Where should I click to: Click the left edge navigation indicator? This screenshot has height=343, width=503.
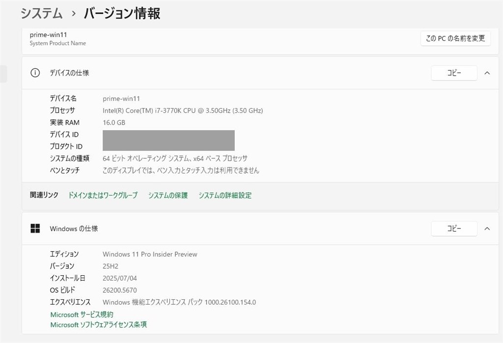[x=3, y=73]
